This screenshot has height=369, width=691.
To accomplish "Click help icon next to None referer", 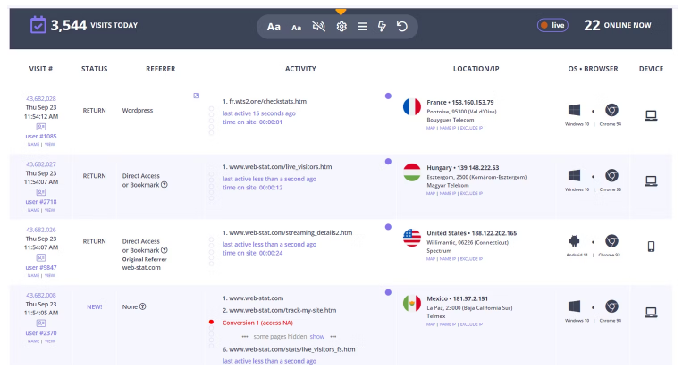I will point(143,306).
